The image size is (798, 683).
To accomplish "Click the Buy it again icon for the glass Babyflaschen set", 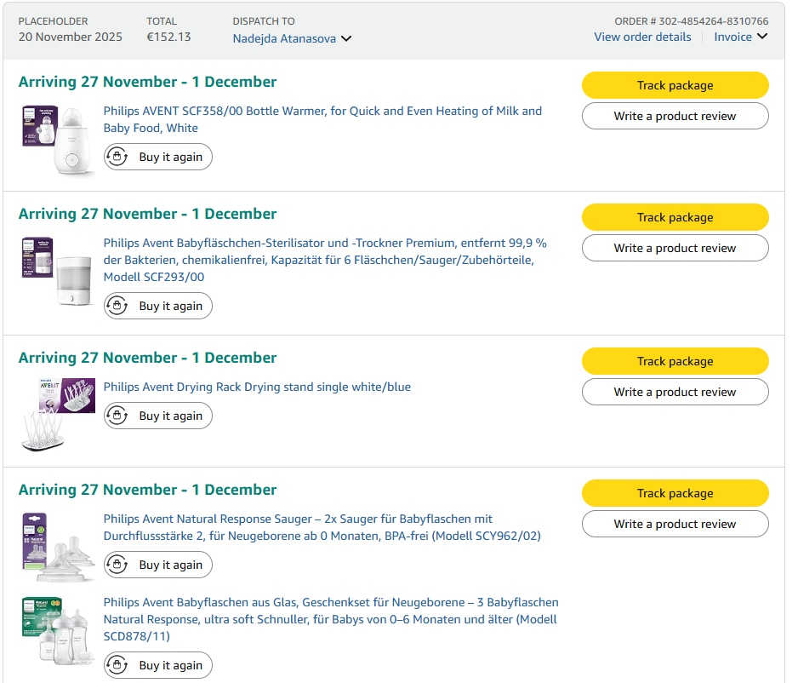I will (x=119, y=666).
